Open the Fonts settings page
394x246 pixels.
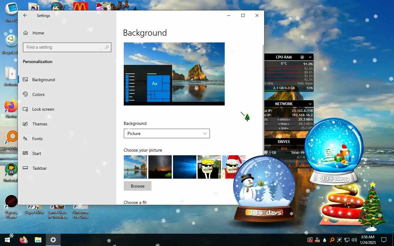point(67,139)
